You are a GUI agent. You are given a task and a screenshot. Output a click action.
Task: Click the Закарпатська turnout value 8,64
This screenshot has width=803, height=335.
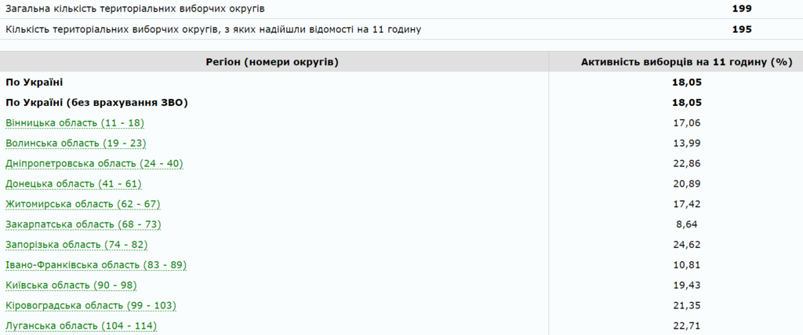click(675, 224)
